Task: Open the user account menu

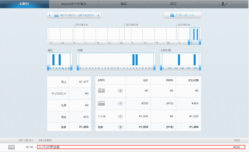Action: tap(224, 4)
